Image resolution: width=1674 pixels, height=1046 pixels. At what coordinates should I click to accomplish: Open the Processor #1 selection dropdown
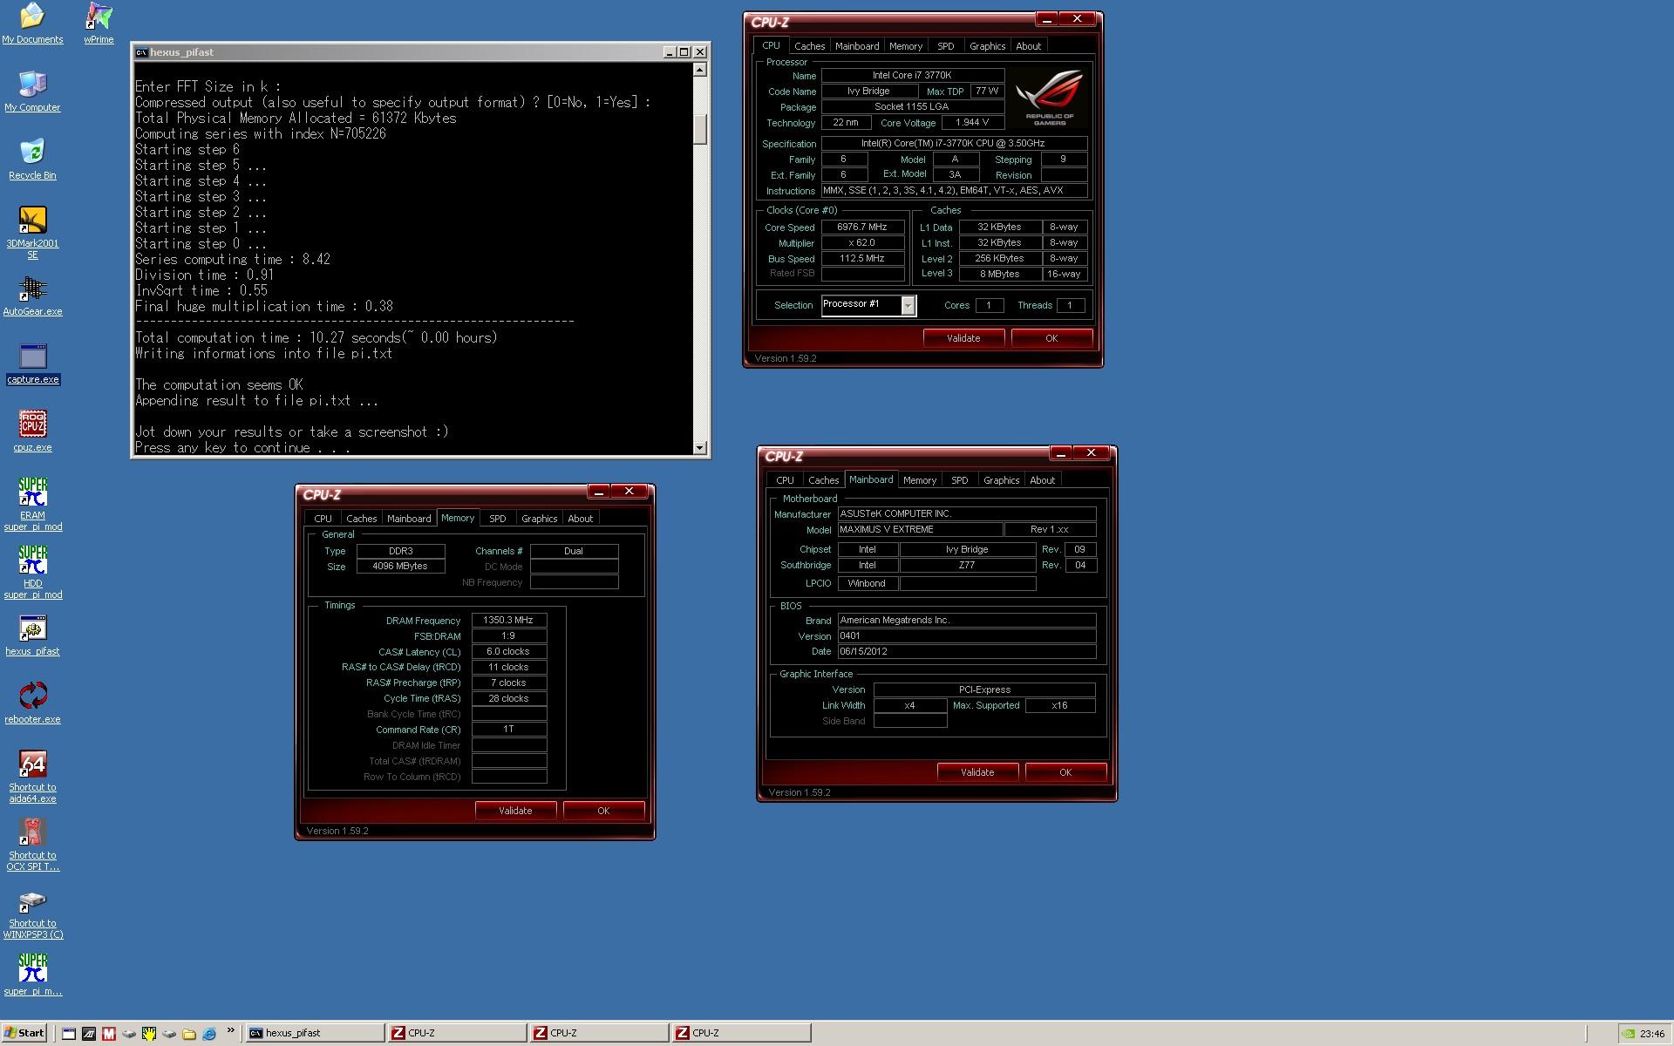[908, 305]
